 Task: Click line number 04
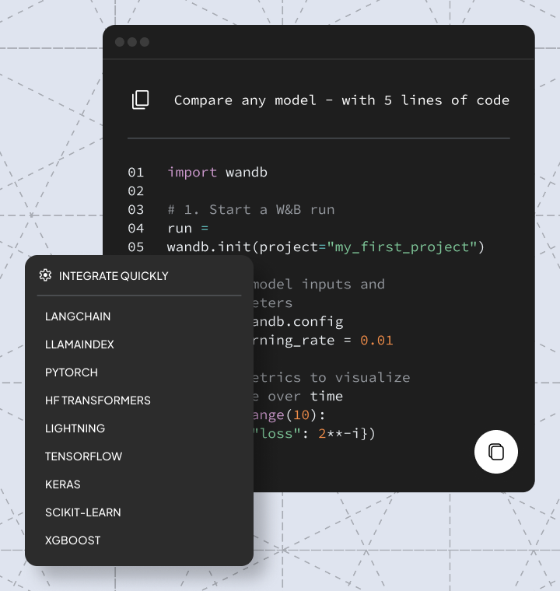coord(136,229)
